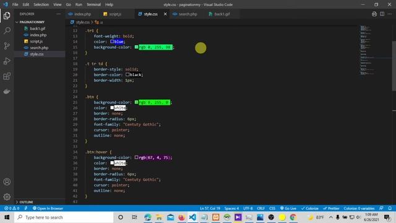The height and width of the screenshot is (223, 396).
Task: Click the black color swatch on line 20
Action: point(127,74)
